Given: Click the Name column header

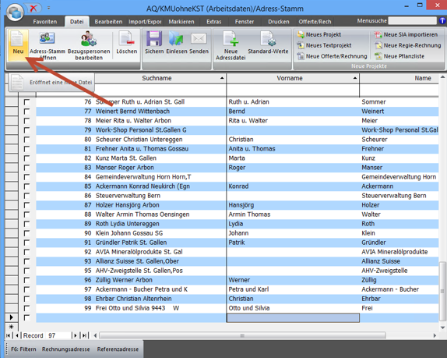Looking at the screenshot, I should point(399,78).
